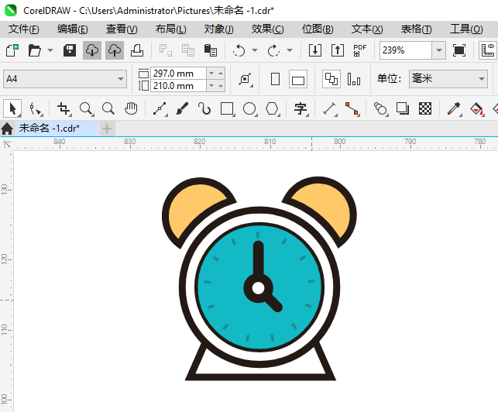
Task: Click the 297.0 mm page width field
Action: pos(178,74)
